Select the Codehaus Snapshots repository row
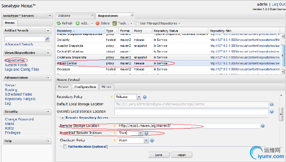 [x=168, y=57]
